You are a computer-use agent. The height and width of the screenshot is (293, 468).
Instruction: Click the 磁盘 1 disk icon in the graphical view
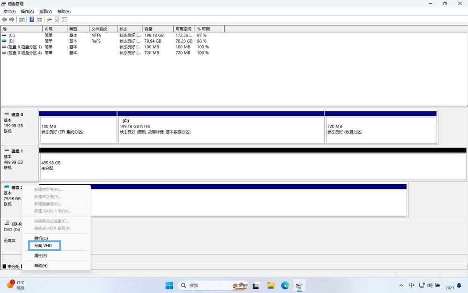tap(7, 151)
